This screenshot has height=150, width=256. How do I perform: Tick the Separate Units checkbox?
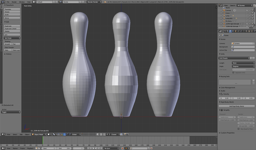click(x=233, y=72)
